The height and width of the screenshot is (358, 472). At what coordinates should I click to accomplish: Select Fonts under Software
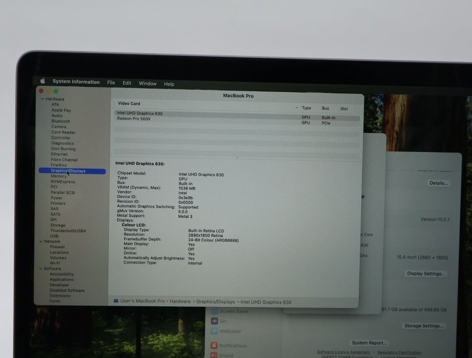click(x=55, y=301)
